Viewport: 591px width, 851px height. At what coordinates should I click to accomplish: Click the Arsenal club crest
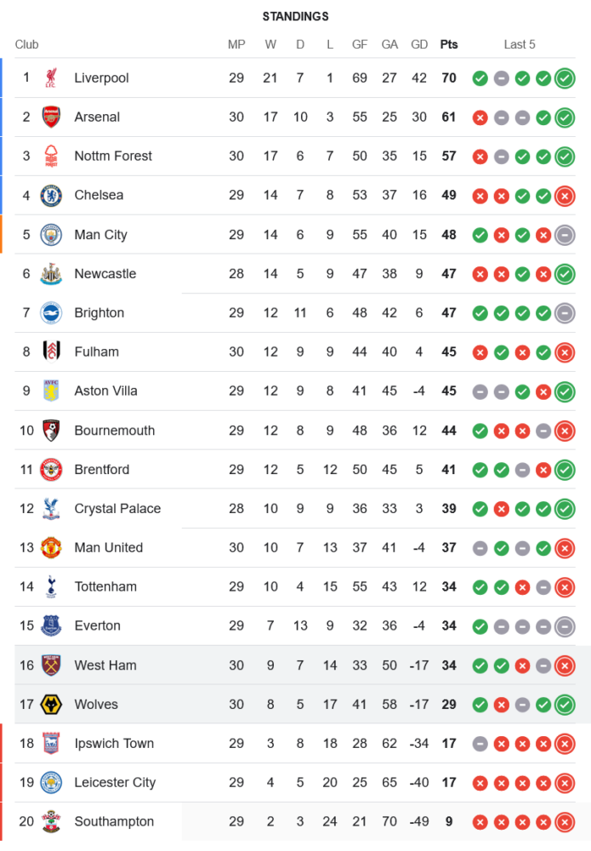pos(52,117)
